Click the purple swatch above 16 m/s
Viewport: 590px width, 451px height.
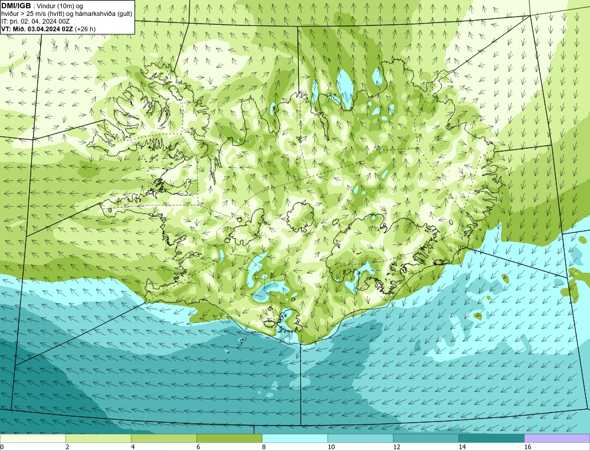tap(557, 438)
